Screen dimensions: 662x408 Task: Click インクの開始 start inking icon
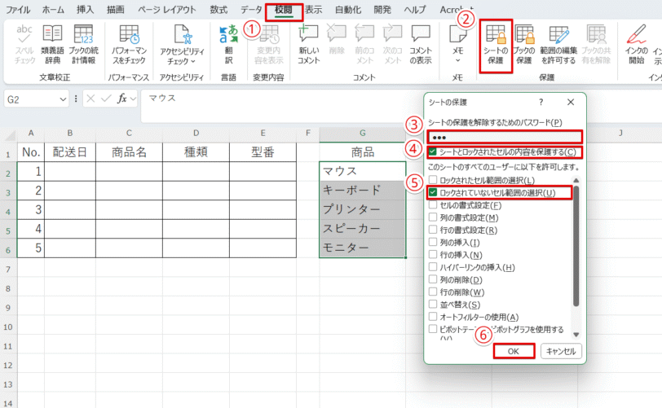tap(636, 44)
